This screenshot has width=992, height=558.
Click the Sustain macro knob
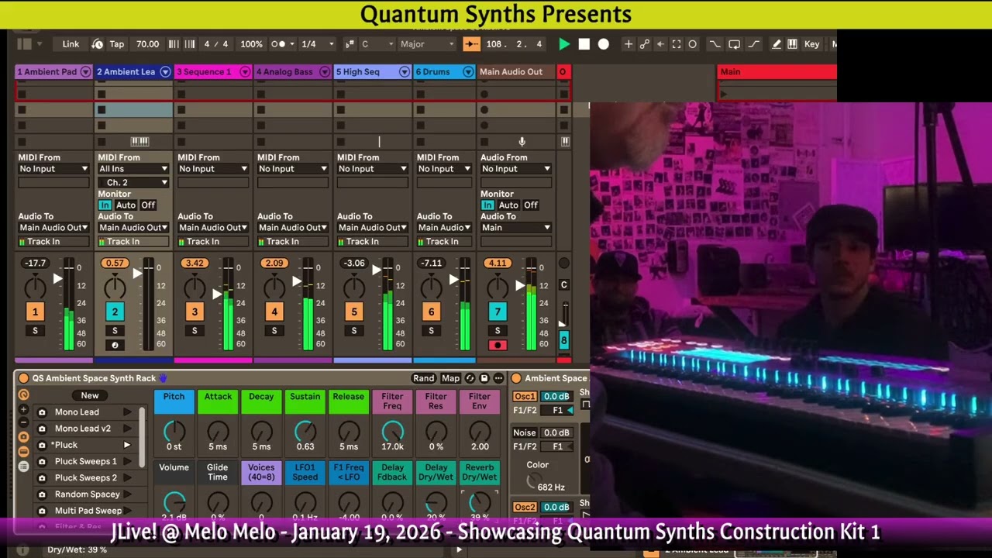tap(305, 431)
